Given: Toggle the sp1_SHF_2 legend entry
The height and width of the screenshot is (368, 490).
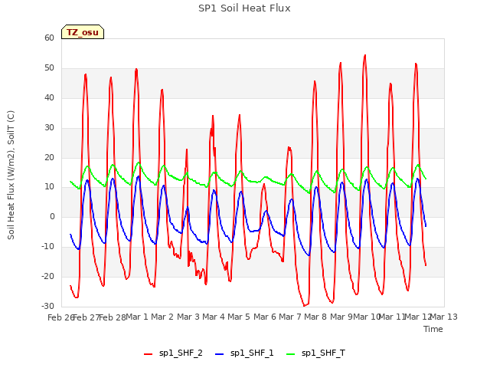Looking at the screenshot, I should (173, 353).
